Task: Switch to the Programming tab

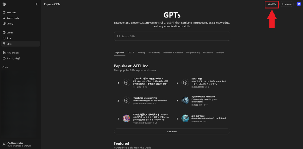Action: click(193, 53)
